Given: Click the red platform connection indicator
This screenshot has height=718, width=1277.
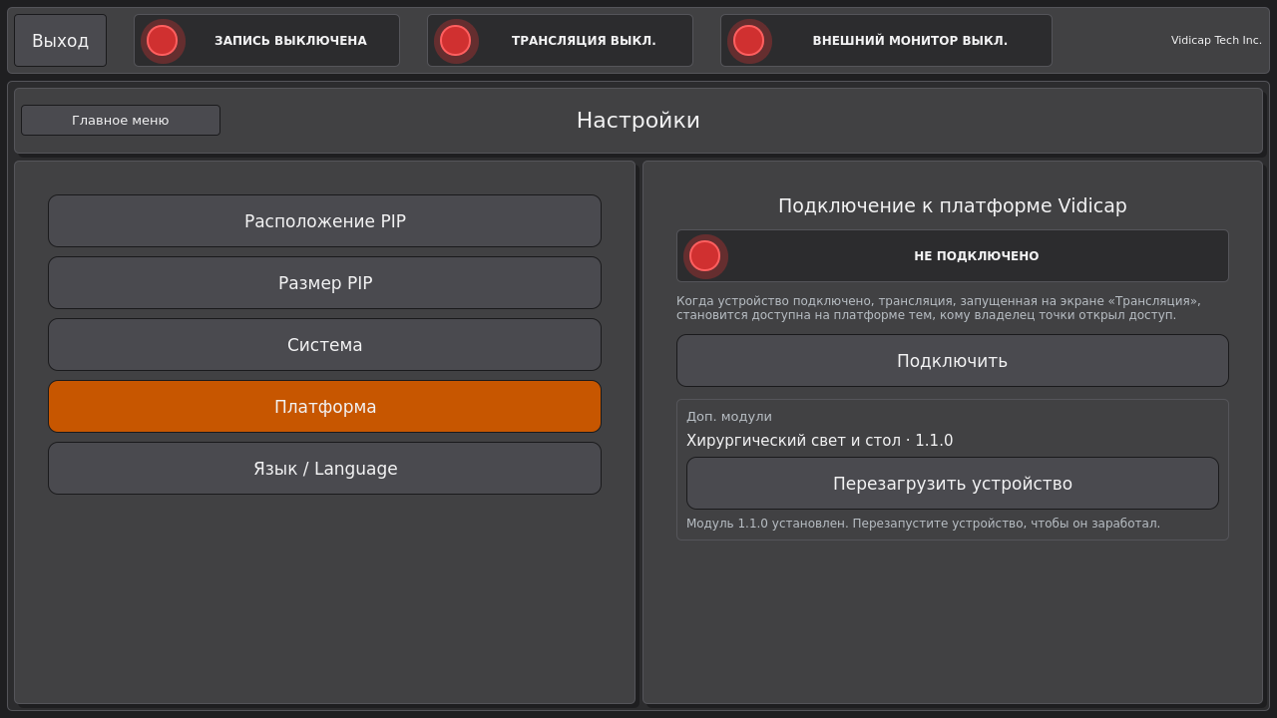Looking at the screenshot, I should [x=704, y=256].
